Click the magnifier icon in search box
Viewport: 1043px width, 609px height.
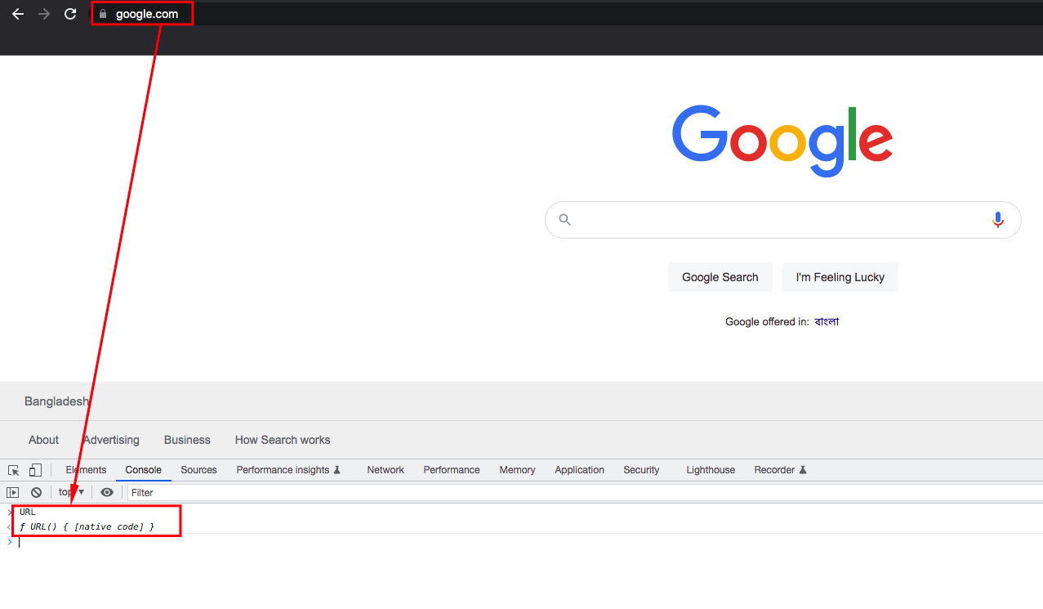pyautogui.click(x=565, y=219)
